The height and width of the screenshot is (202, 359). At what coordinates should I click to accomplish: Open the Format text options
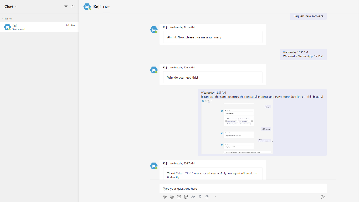165,197
